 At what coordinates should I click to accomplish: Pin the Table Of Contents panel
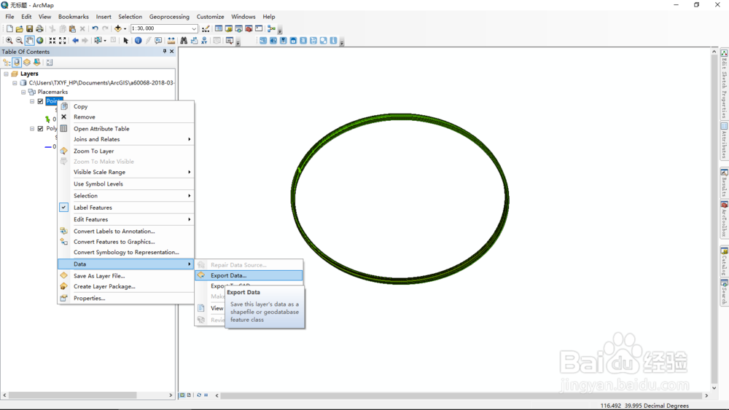point(165,52)
